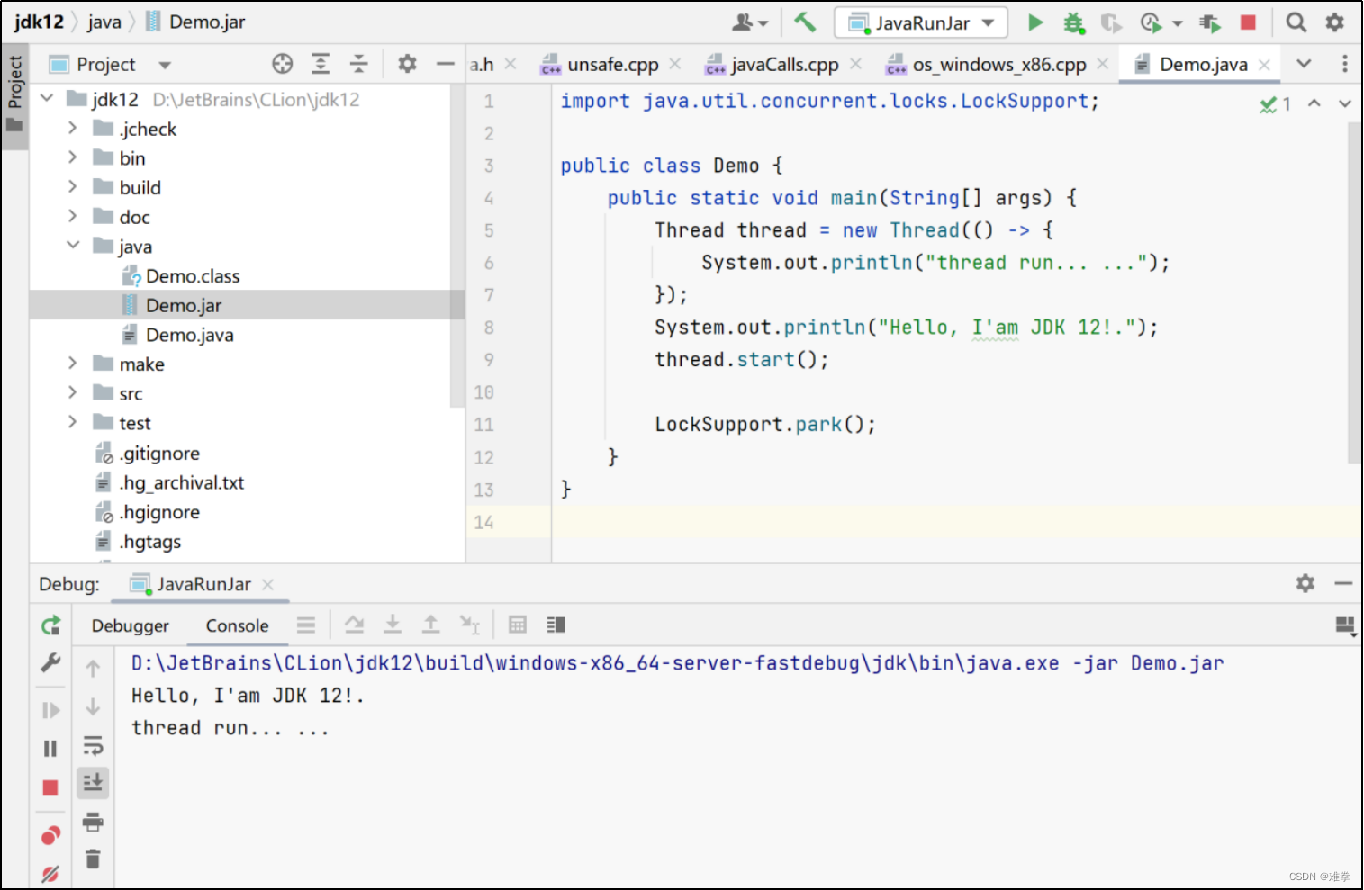This screenshot has height=890, width=1364.
Task: Open debug configuration wrench icon
Action: pyautogui.click(x=50, y=663)
